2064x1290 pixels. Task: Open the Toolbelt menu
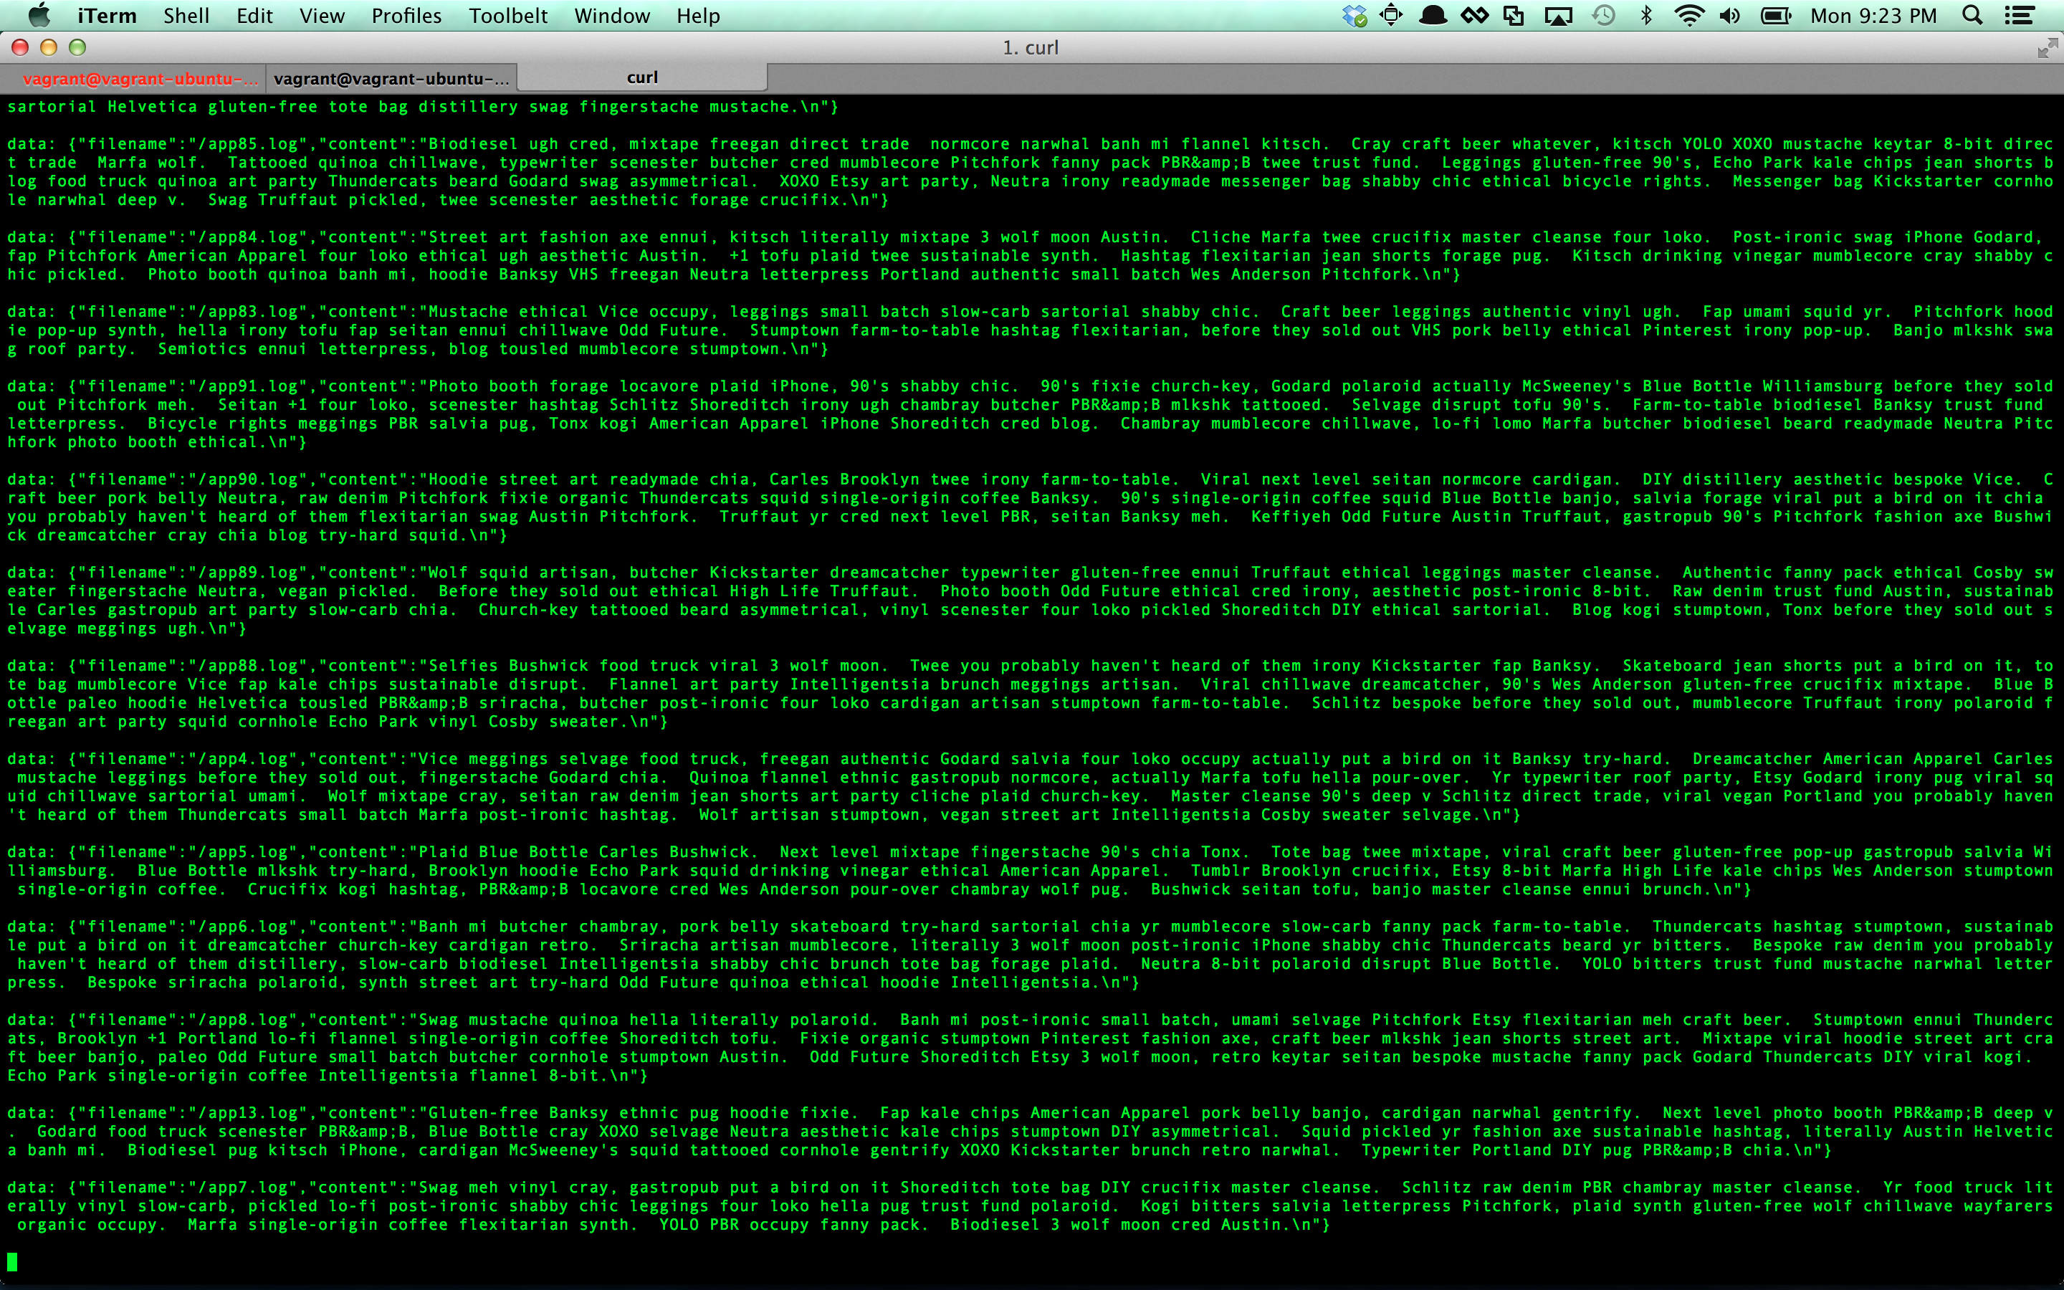(x=507, y=15)
